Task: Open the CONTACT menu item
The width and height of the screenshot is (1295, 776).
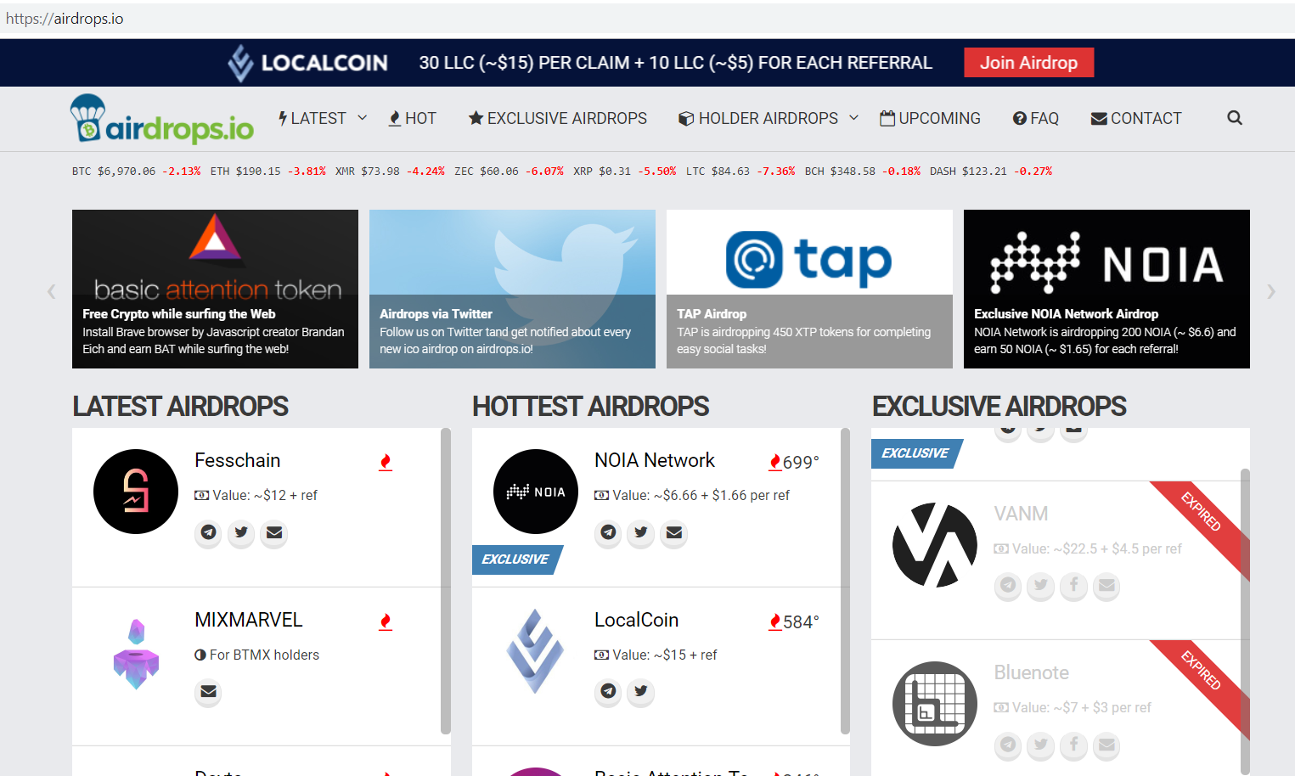Action: pyautogui.click(x=1136, y=118)
